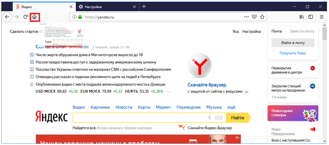This screenshot has width=329, height=145.
Task: Reload the page with the refresh icon
Action: pos(25,17)
